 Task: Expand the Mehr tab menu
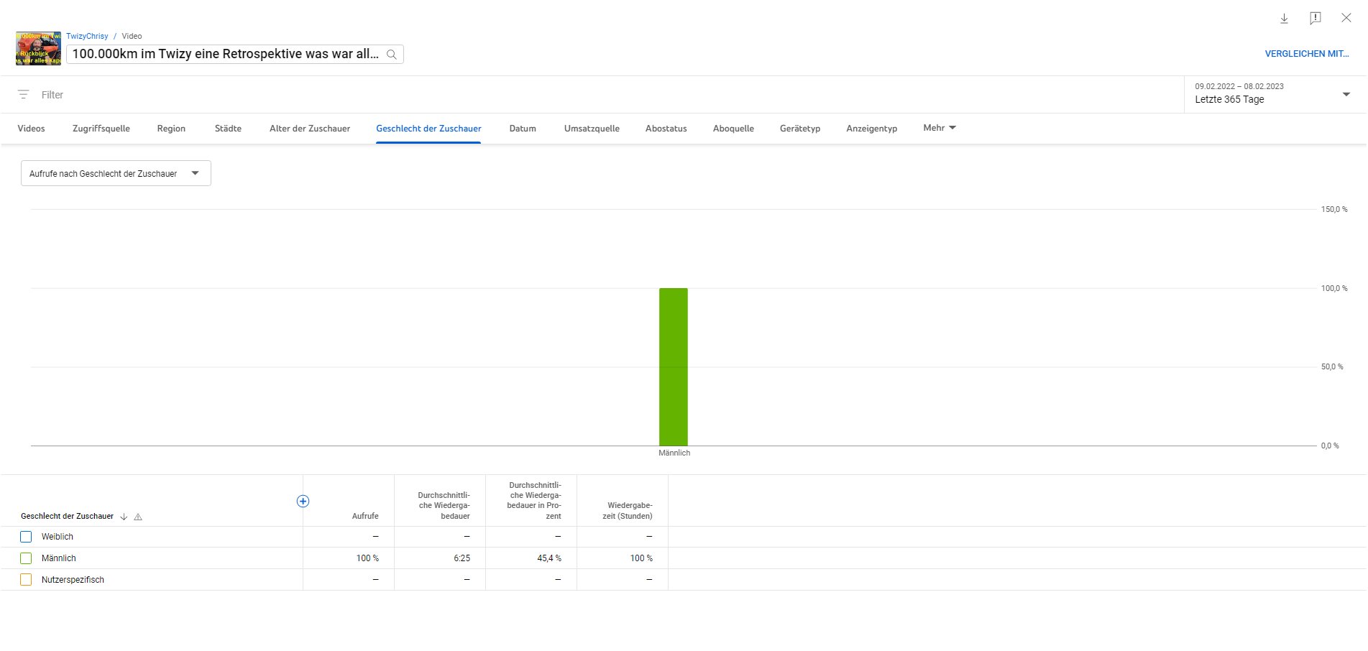coord(939,128)
